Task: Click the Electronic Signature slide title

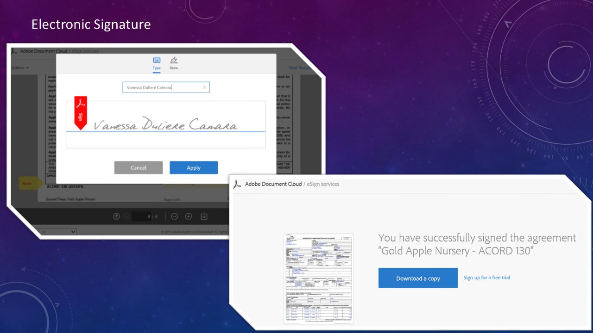Action: coord(91,24)
